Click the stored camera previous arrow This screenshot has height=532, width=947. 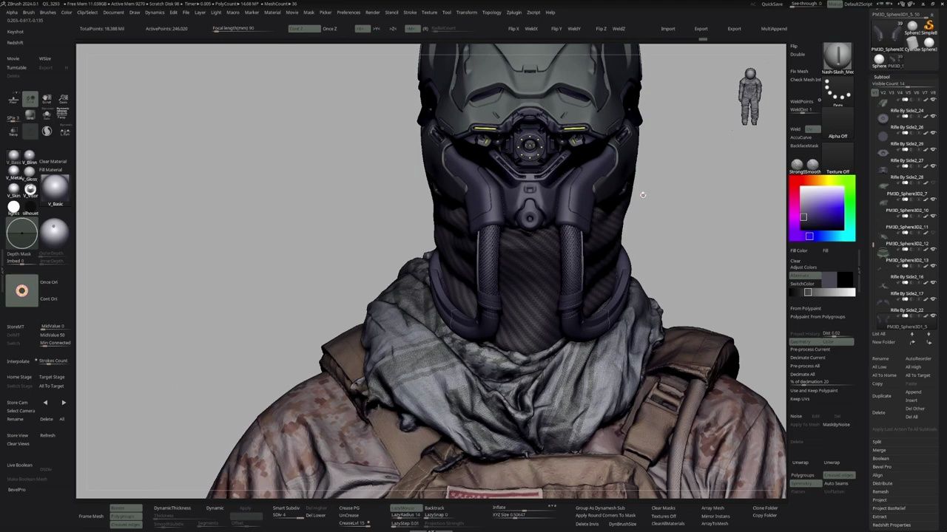45,403
